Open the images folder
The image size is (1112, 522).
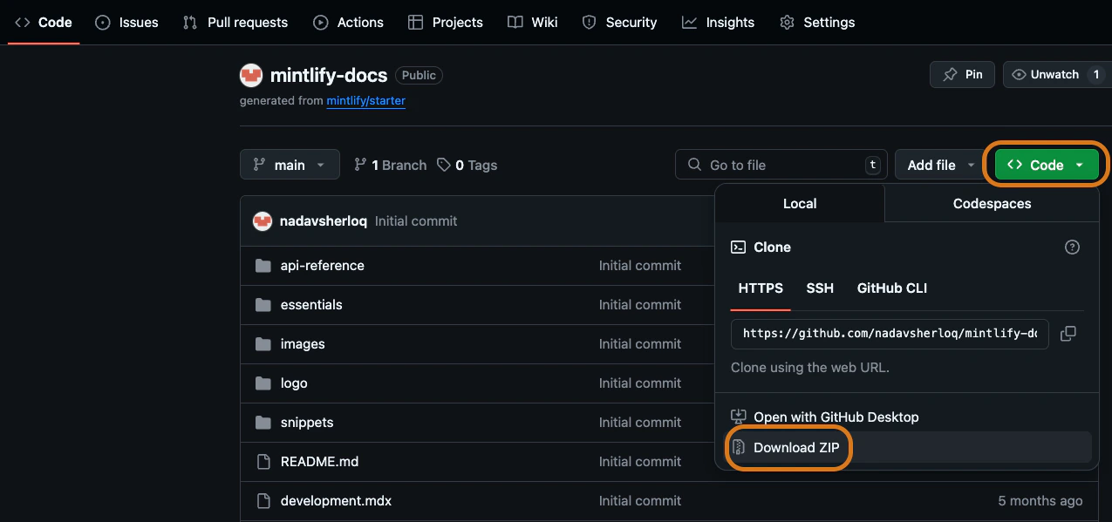point(303,344)
